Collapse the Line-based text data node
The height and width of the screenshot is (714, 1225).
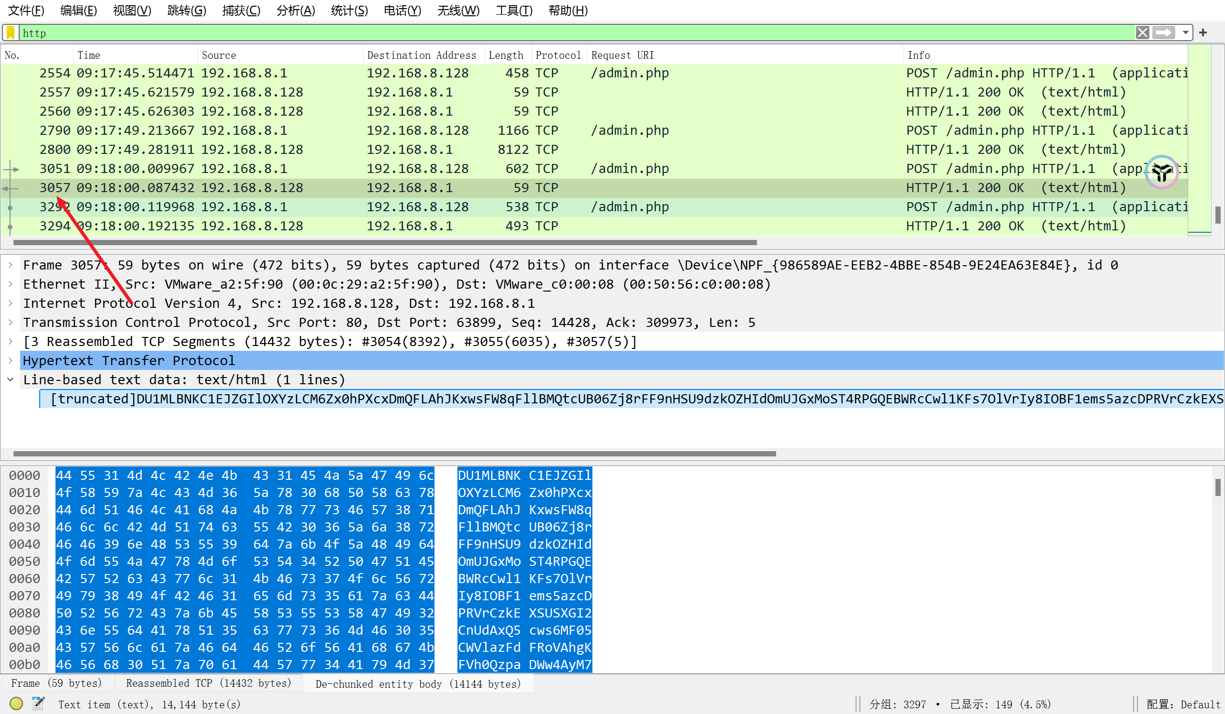(10, 379)
